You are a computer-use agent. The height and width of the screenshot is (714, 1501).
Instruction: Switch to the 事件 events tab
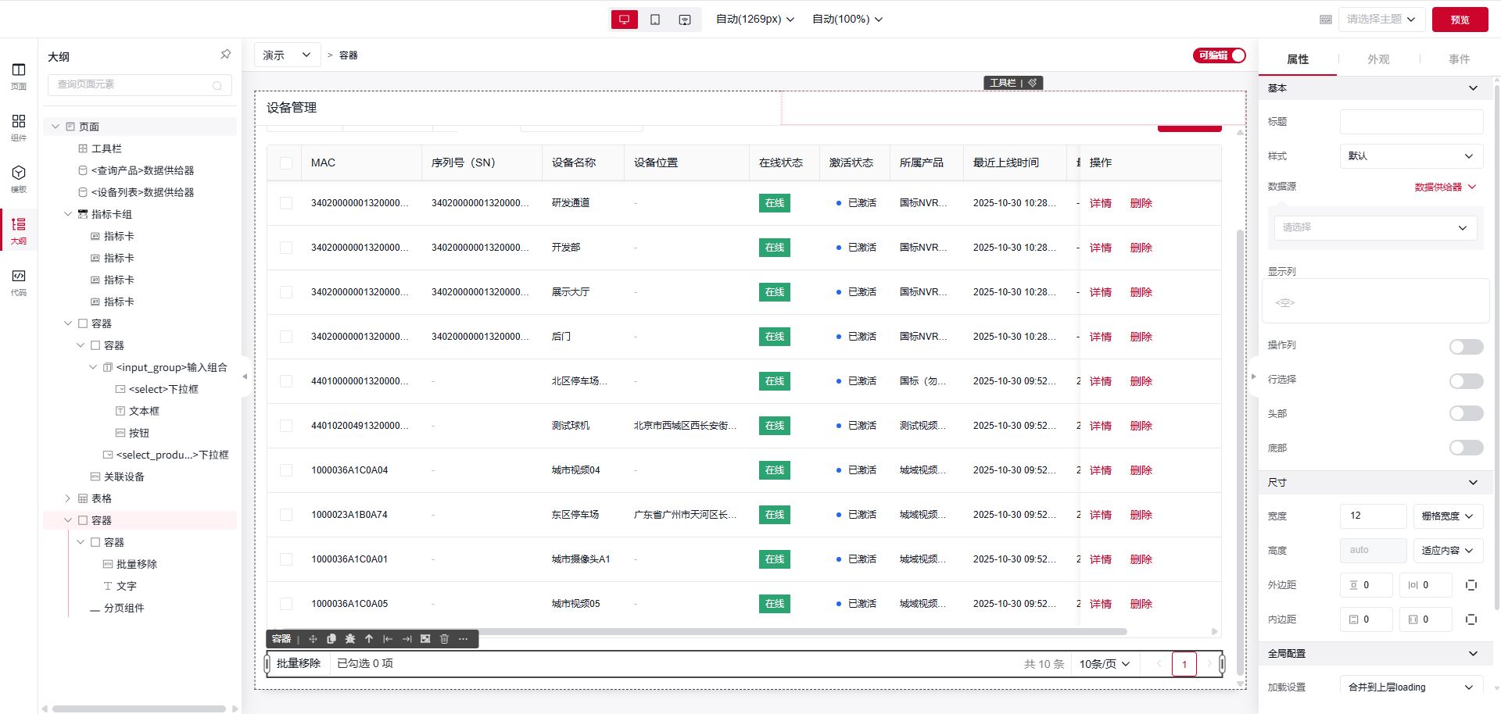(x=1459, y=59)
